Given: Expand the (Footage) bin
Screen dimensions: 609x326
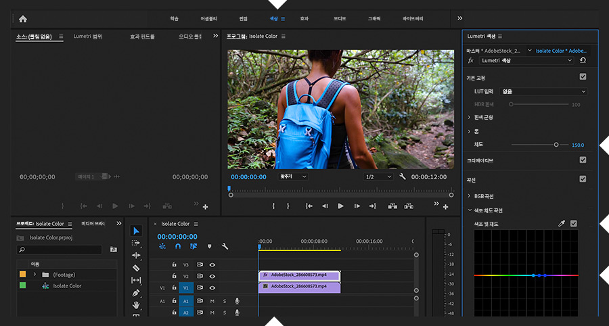Looking at the screenshot, I should (x=35, y=275).
